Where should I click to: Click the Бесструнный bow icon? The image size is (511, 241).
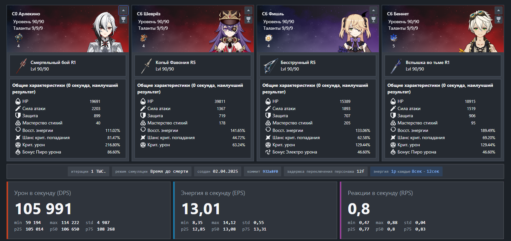(x=271, y=66)
